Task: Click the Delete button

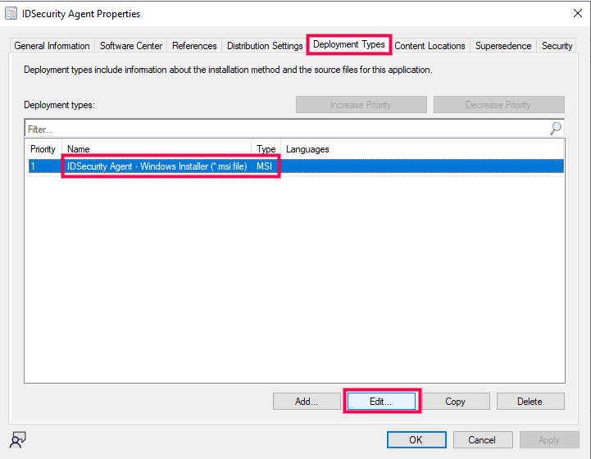Action: 530,402
